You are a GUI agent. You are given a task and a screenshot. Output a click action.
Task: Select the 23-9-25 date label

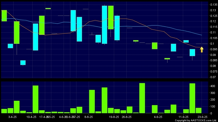pyautogui.click(x=206, y=117)
